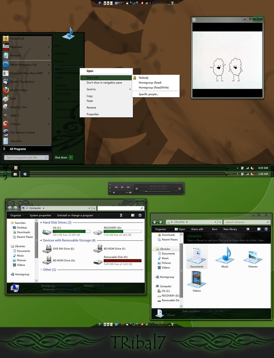Click Rename in the context menu
Image resolution: width=274 pixels, height=358 pixels.
pyautogui.click(x=91, y=107)
